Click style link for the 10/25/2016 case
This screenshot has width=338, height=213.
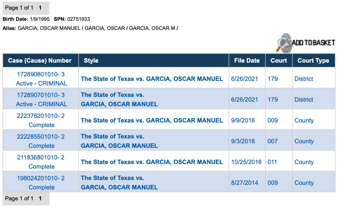152,162
